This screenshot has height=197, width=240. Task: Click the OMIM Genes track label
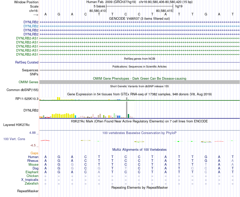(x=29, y=82)
